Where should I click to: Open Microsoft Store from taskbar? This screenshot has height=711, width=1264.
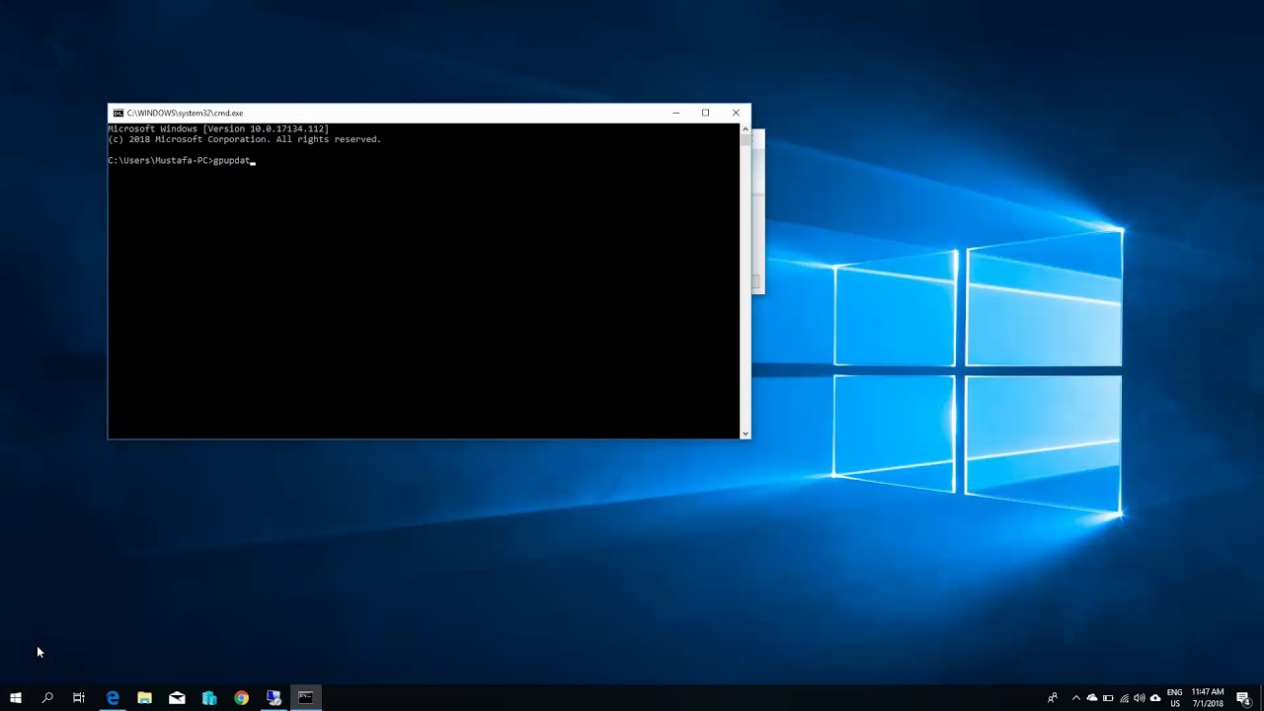click(x=209, y=698)
